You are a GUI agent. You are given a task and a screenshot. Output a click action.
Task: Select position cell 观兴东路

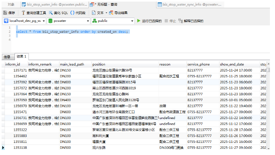[125, 148]
